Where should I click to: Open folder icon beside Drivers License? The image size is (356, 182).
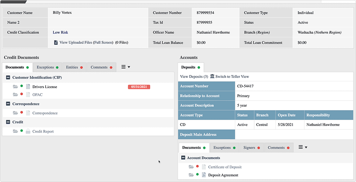click(15, 86)
